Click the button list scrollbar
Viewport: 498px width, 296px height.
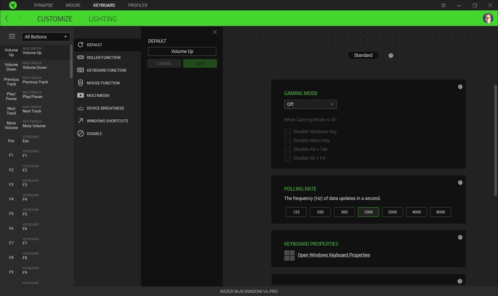(x=71, y=61)
